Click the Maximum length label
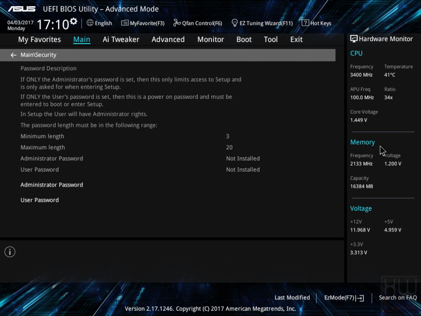 tap(43, 147)
